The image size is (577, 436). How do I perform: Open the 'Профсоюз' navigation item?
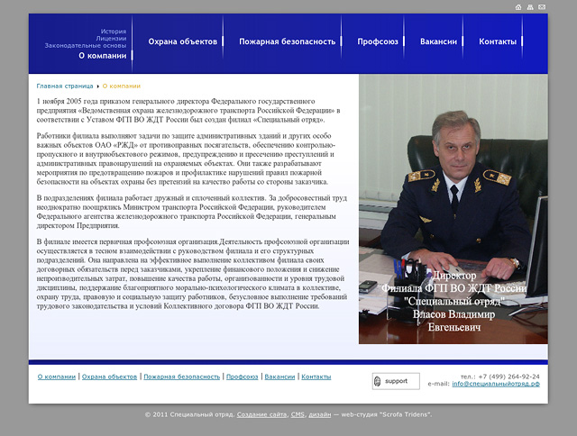point(377,42)
